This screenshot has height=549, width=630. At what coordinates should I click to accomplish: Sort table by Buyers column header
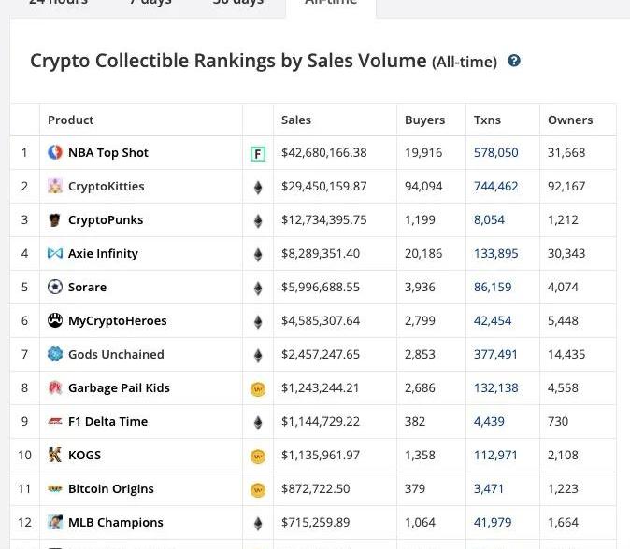pyautogui.click(x=424, y=120)
